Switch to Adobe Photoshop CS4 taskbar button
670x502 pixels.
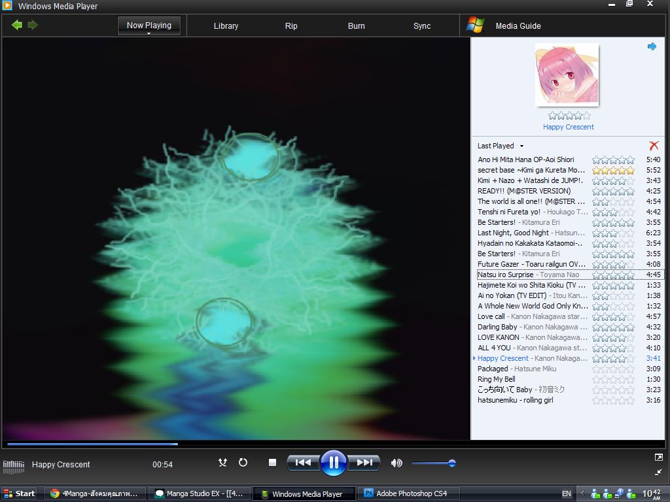click(408, 494)
